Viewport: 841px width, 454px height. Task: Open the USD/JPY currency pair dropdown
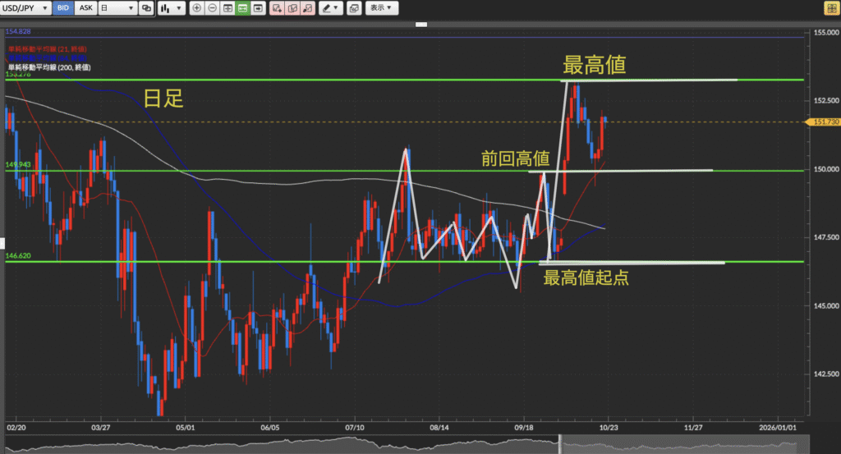click(26, 8)
